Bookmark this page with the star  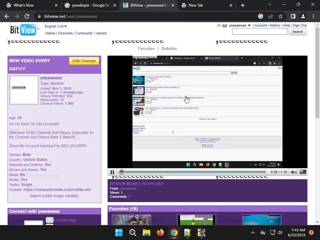(x=281, y=16)
